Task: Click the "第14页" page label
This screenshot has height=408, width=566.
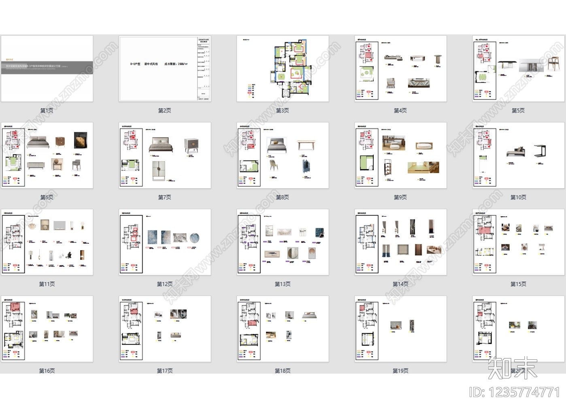Action: click(400, 284)
